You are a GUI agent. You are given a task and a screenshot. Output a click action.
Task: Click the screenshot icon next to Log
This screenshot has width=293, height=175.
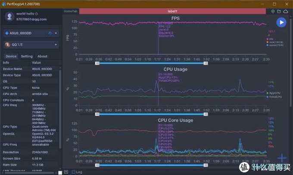click(x=66, y=172)
